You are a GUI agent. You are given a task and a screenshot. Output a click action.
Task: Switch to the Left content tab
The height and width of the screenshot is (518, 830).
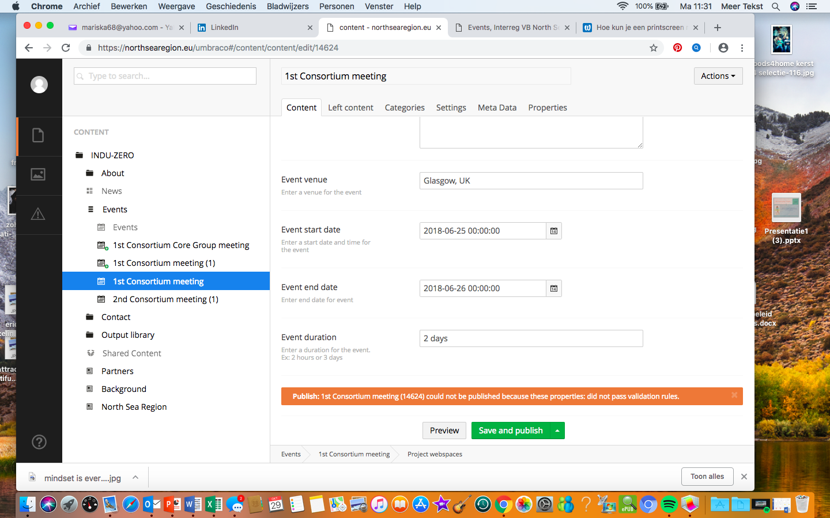pyautogui.click(x=350, y=108)
